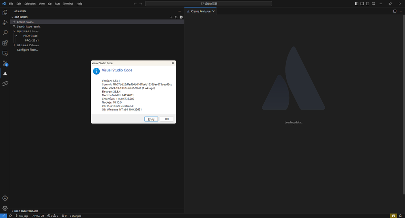Click the sync icon in status bar
The width and height of the screenshot is (405, 218).
click(10, 216)
